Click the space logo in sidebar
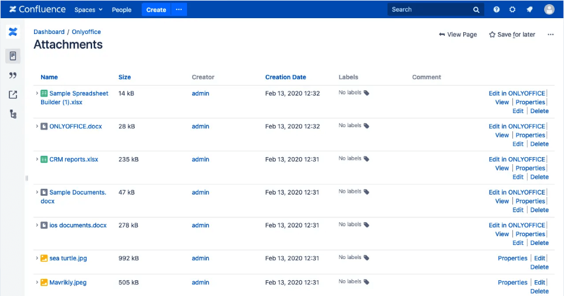This screenshot has width=564, height=296. (13, 32)
